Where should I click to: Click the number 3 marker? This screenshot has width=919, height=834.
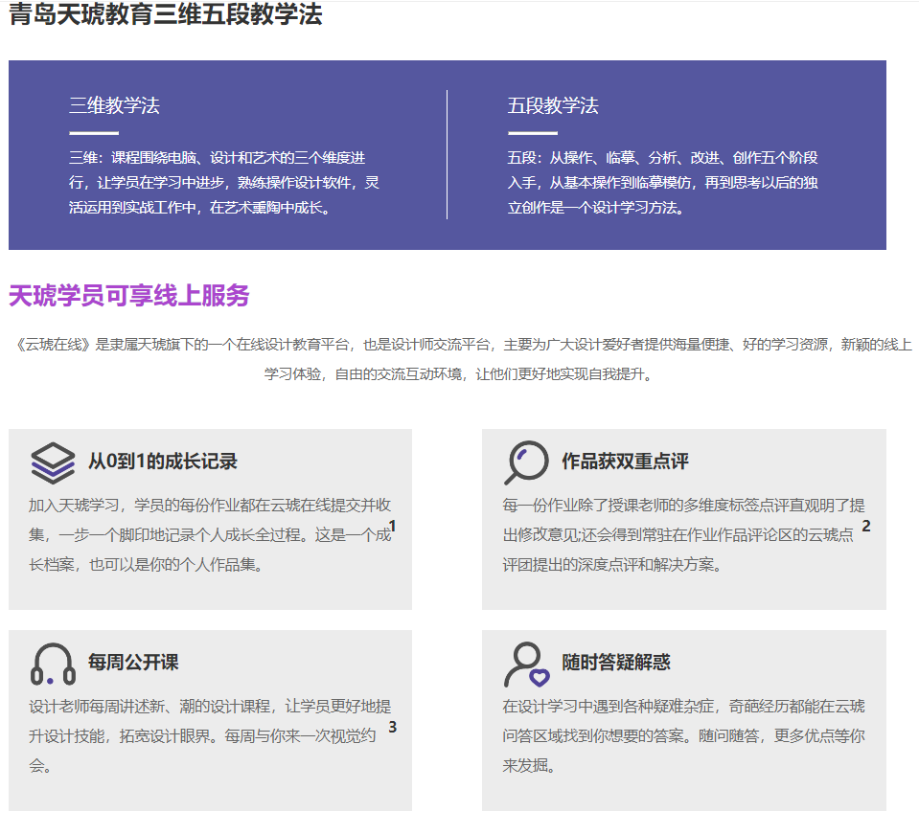click(392, 727)
